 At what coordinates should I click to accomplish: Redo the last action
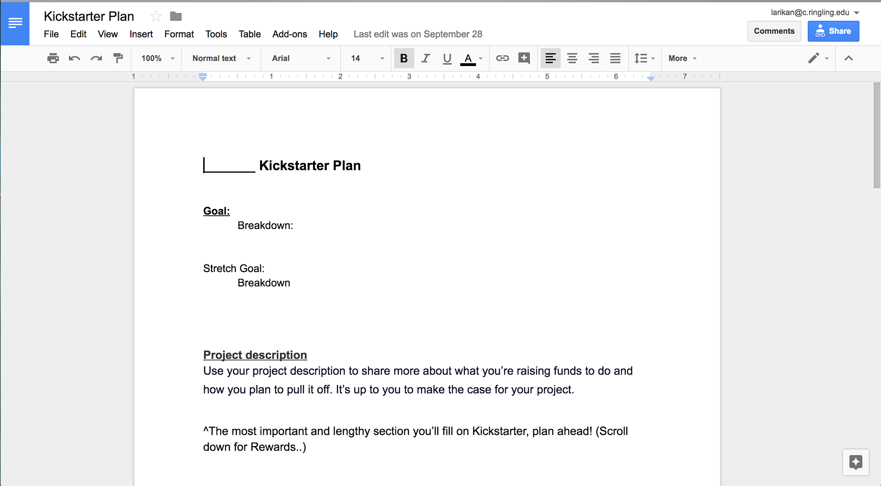pos(96,58)
